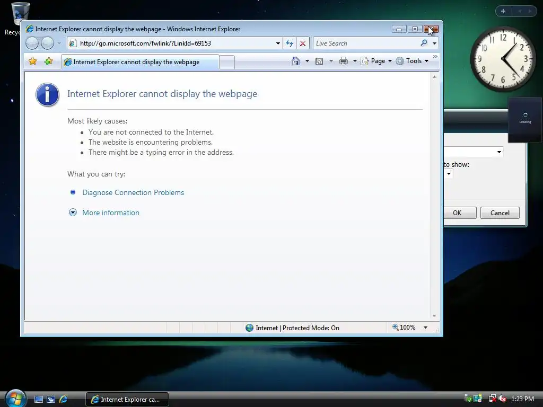This screenshot has width=543, height=407.
Task: Open the recent pages dropdown arrow
Action: point(59,43)
